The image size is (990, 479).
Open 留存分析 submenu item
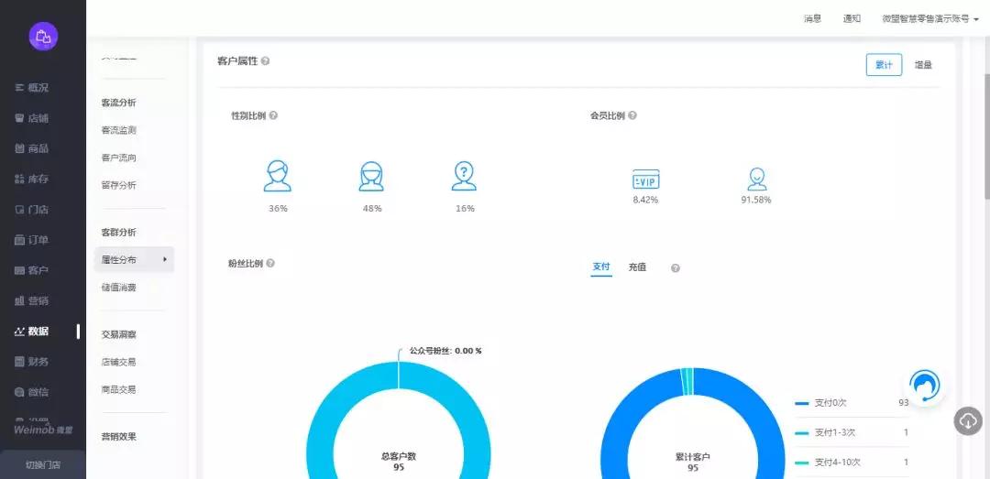[x=118, y=185]
